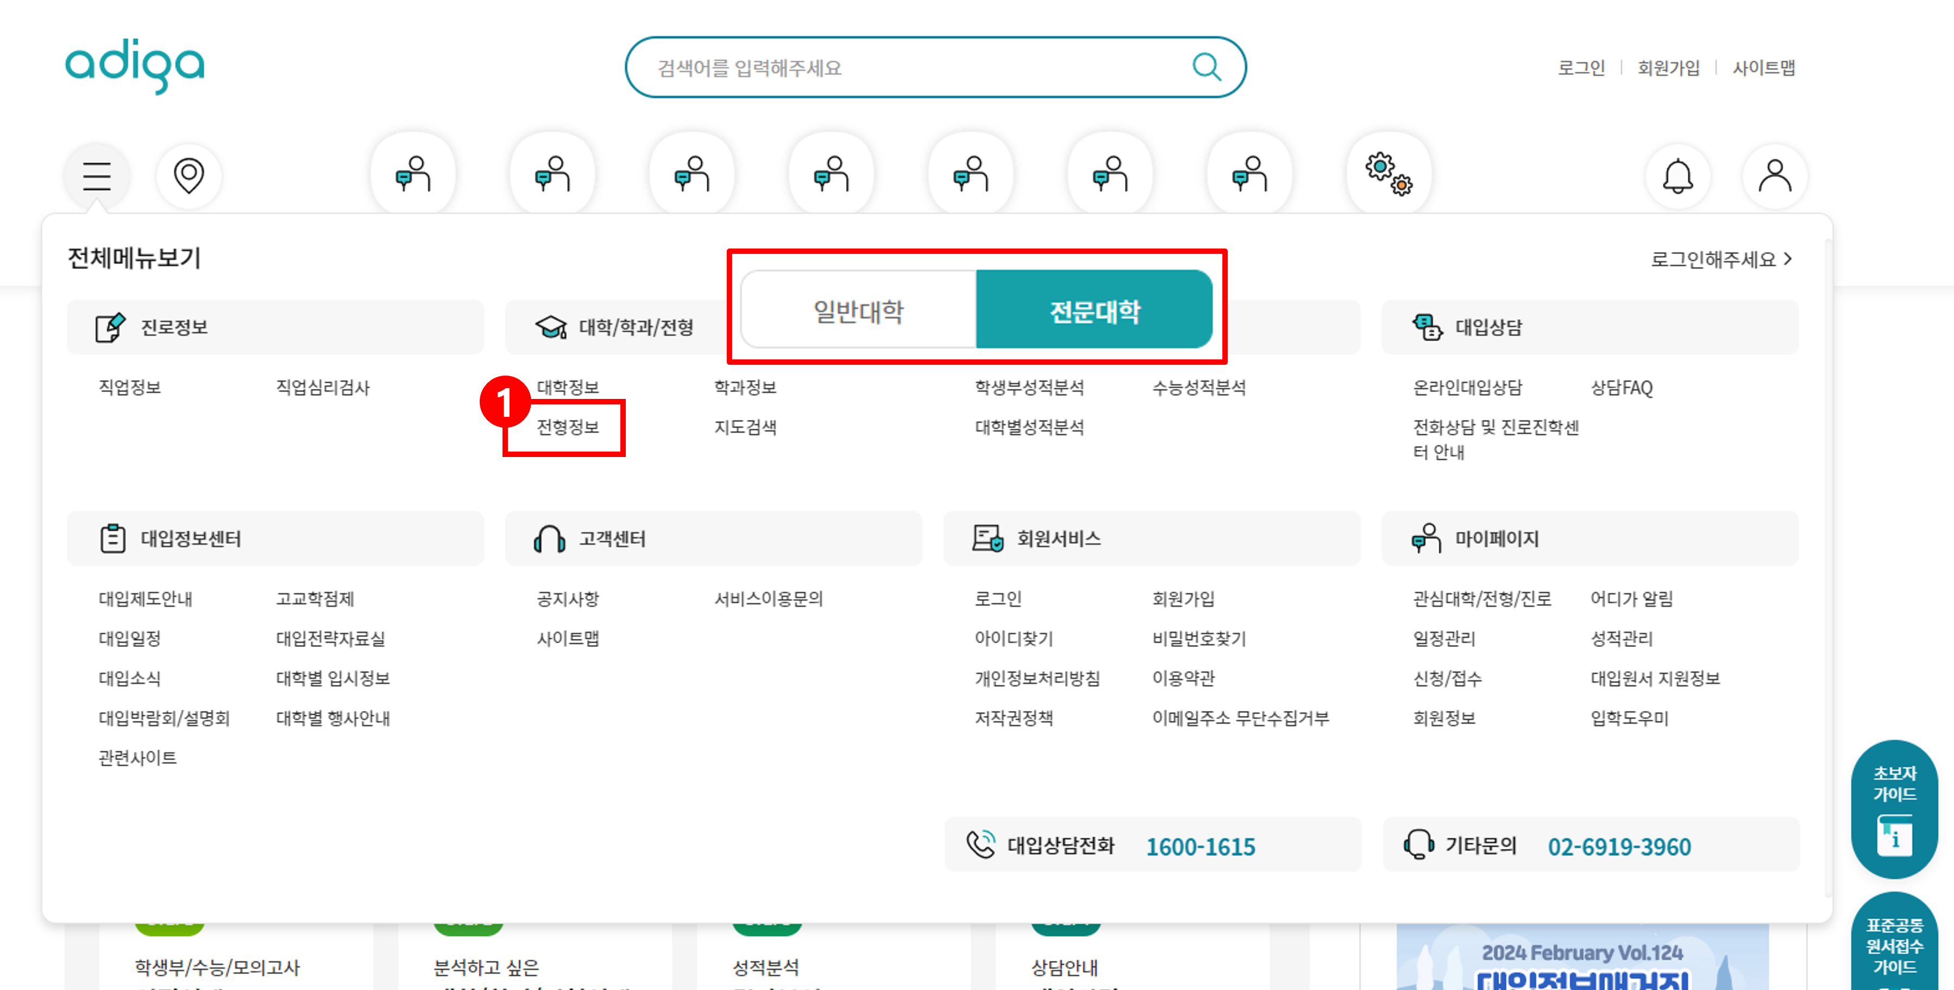
Task: Open the 초보자 가이드 floating button
Action: (x=1894, y=810)
